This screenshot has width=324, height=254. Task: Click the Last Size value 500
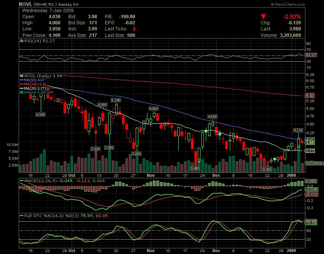(x=131, y=35)
